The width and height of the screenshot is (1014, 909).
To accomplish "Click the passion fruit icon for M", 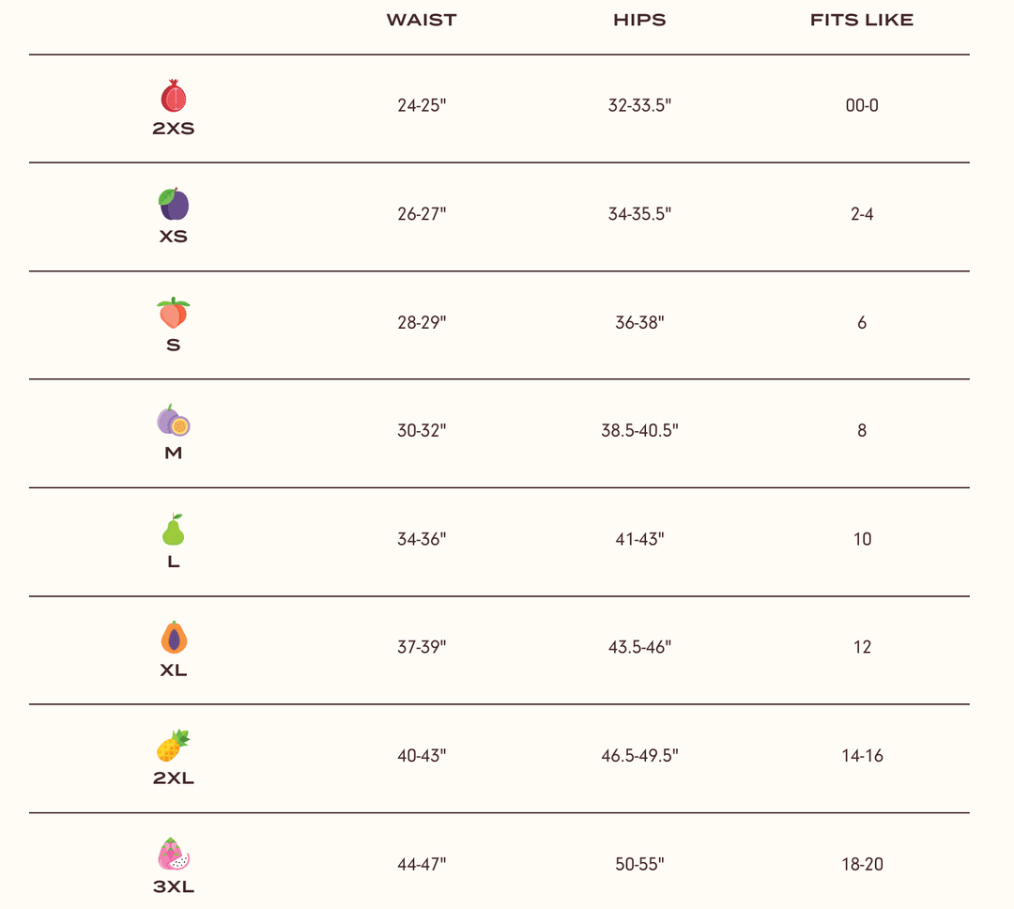I will pyautogui.click(x=174, y=422).
